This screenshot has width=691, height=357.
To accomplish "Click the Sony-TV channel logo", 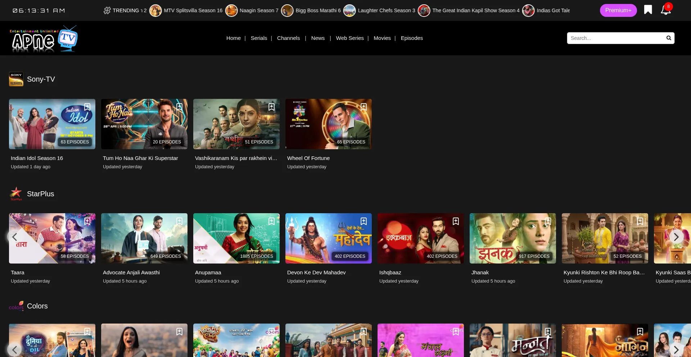I will [16, 79].
